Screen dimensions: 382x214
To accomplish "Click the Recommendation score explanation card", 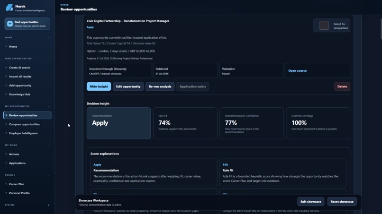I will pos(154,172).
